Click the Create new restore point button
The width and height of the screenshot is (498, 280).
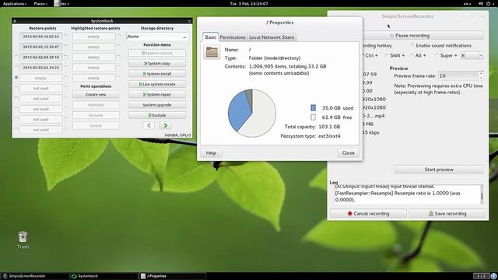click(x=96, y=95)
